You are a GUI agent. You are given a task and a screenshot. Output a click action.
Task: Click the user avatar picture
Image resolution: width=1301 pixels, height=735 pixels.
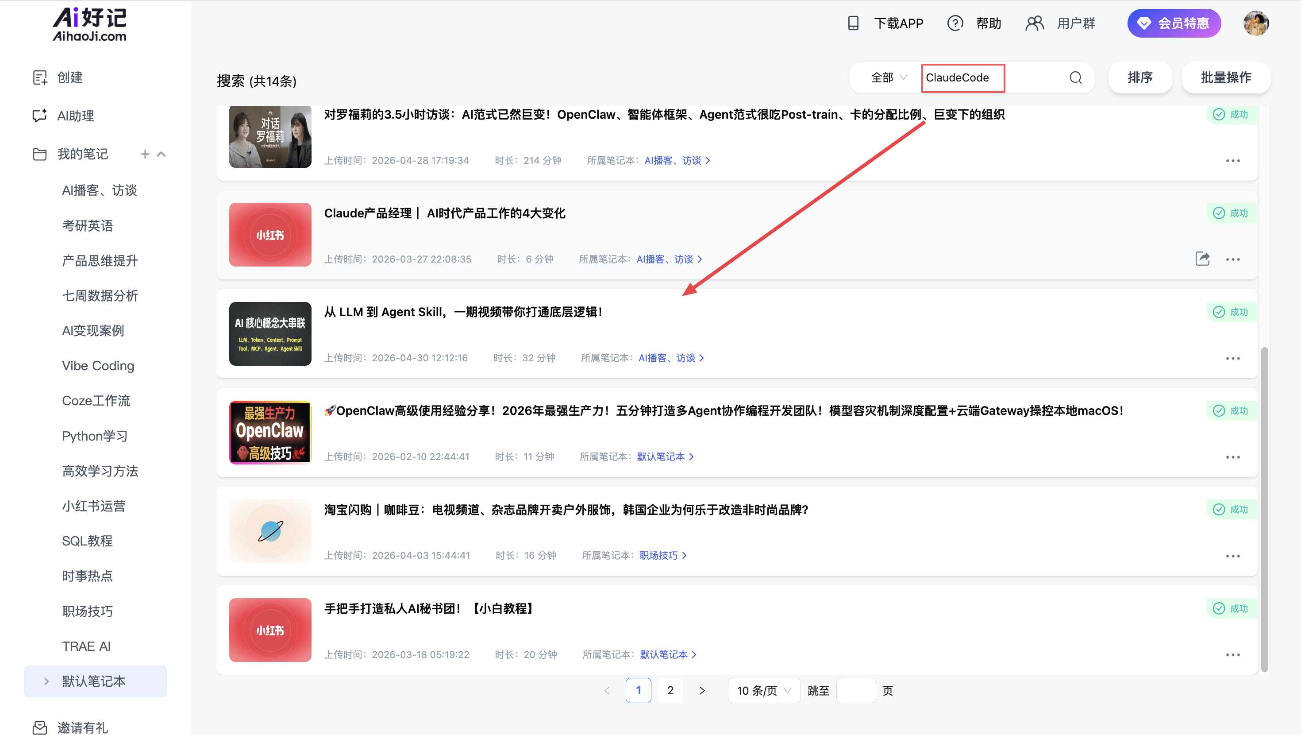(x=1256, y=23)
